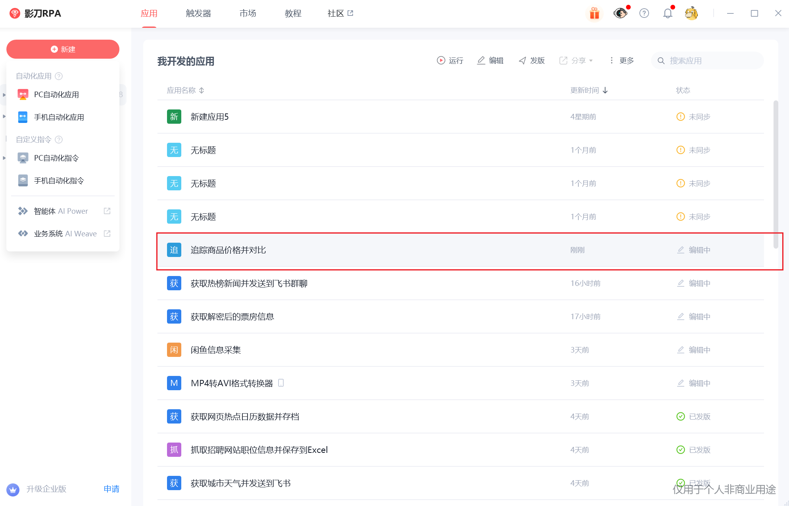Open the notification bell

click(668, 13)
